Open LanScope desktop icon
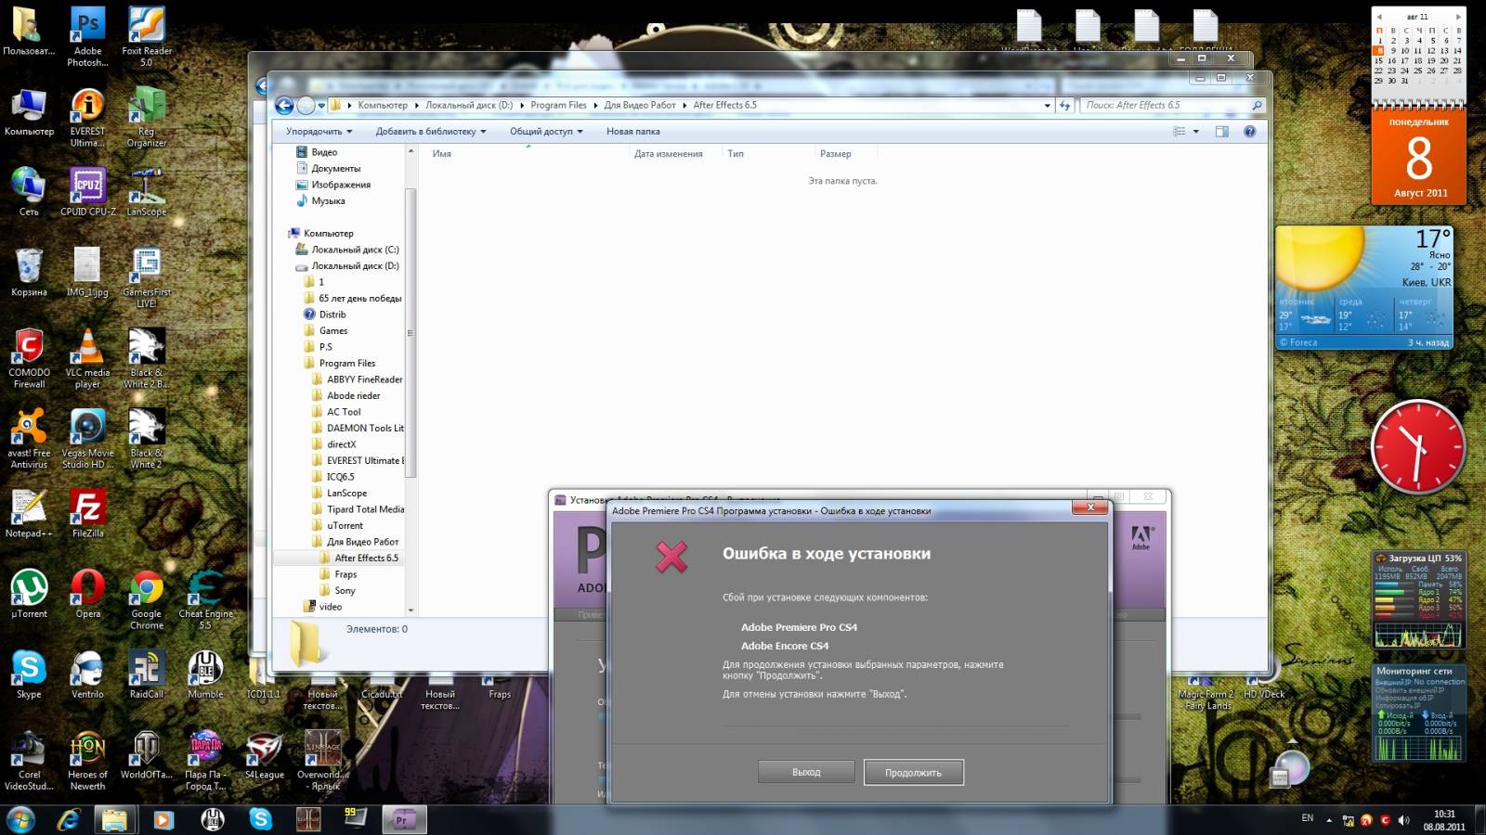The height and width of the screenshot is (835, 1486). click(146, 192)
